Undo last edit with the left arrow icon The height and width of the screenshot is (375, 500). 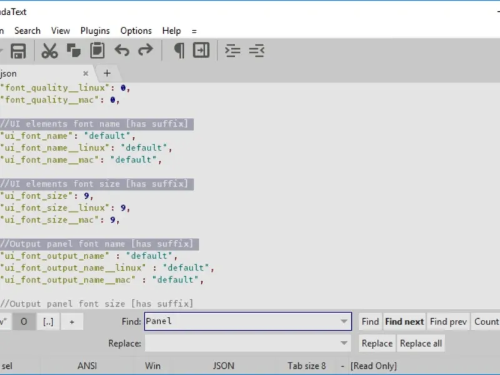(x=122, y=51)
